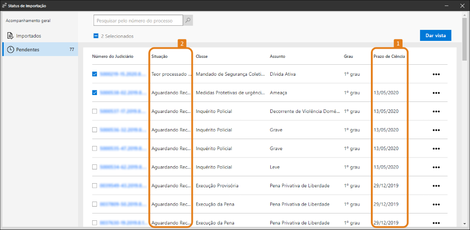Select Decorrente de Violência Domé... cell

pyautogui.click(x=305, y=111)
